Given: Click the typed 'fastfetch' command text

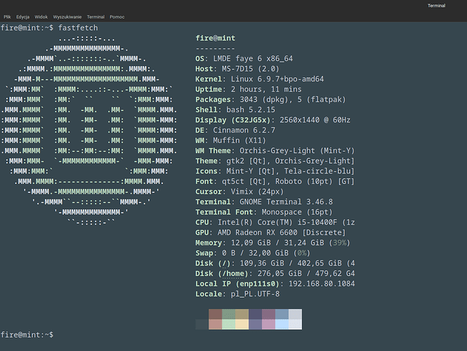Looking at the screenshot, I should click(78, 28).
